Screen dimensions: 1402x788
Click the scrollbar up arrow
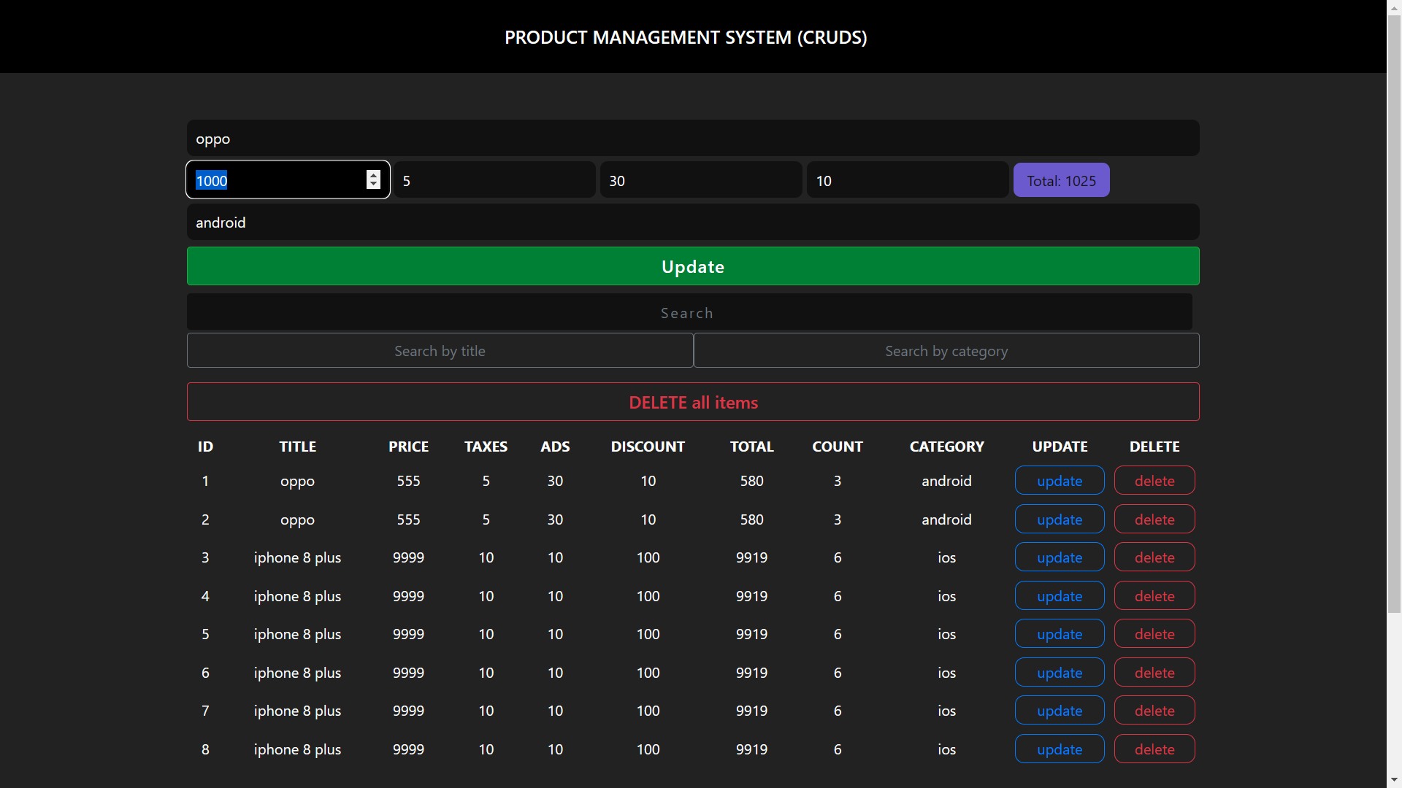tap(1394, 7)
